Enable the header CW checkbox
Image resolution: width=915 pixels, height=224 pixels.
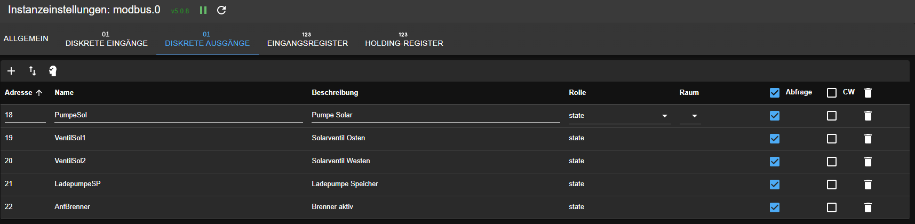point(832,93)
